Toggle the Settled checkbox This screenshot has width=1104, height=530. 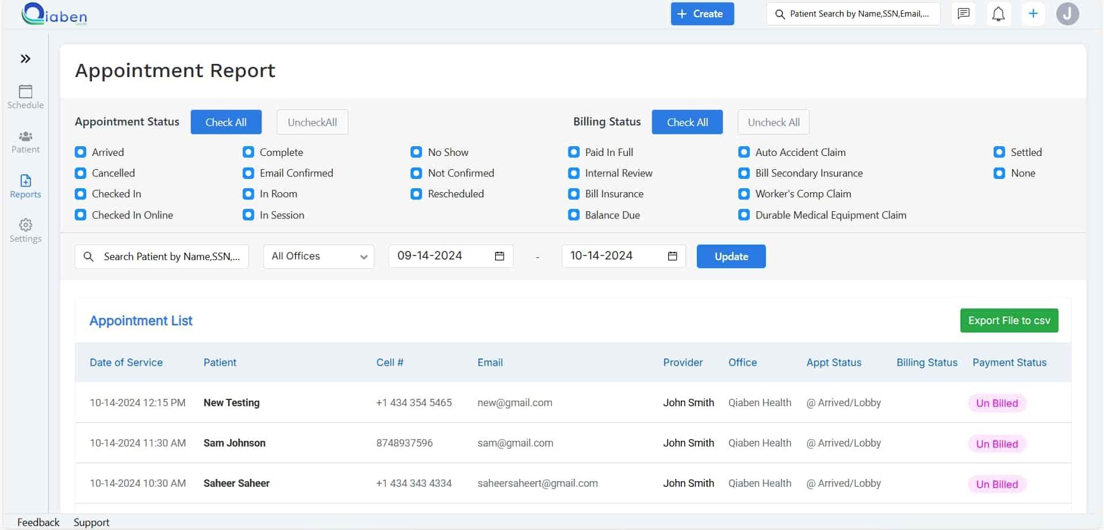[x=999, y=152]
